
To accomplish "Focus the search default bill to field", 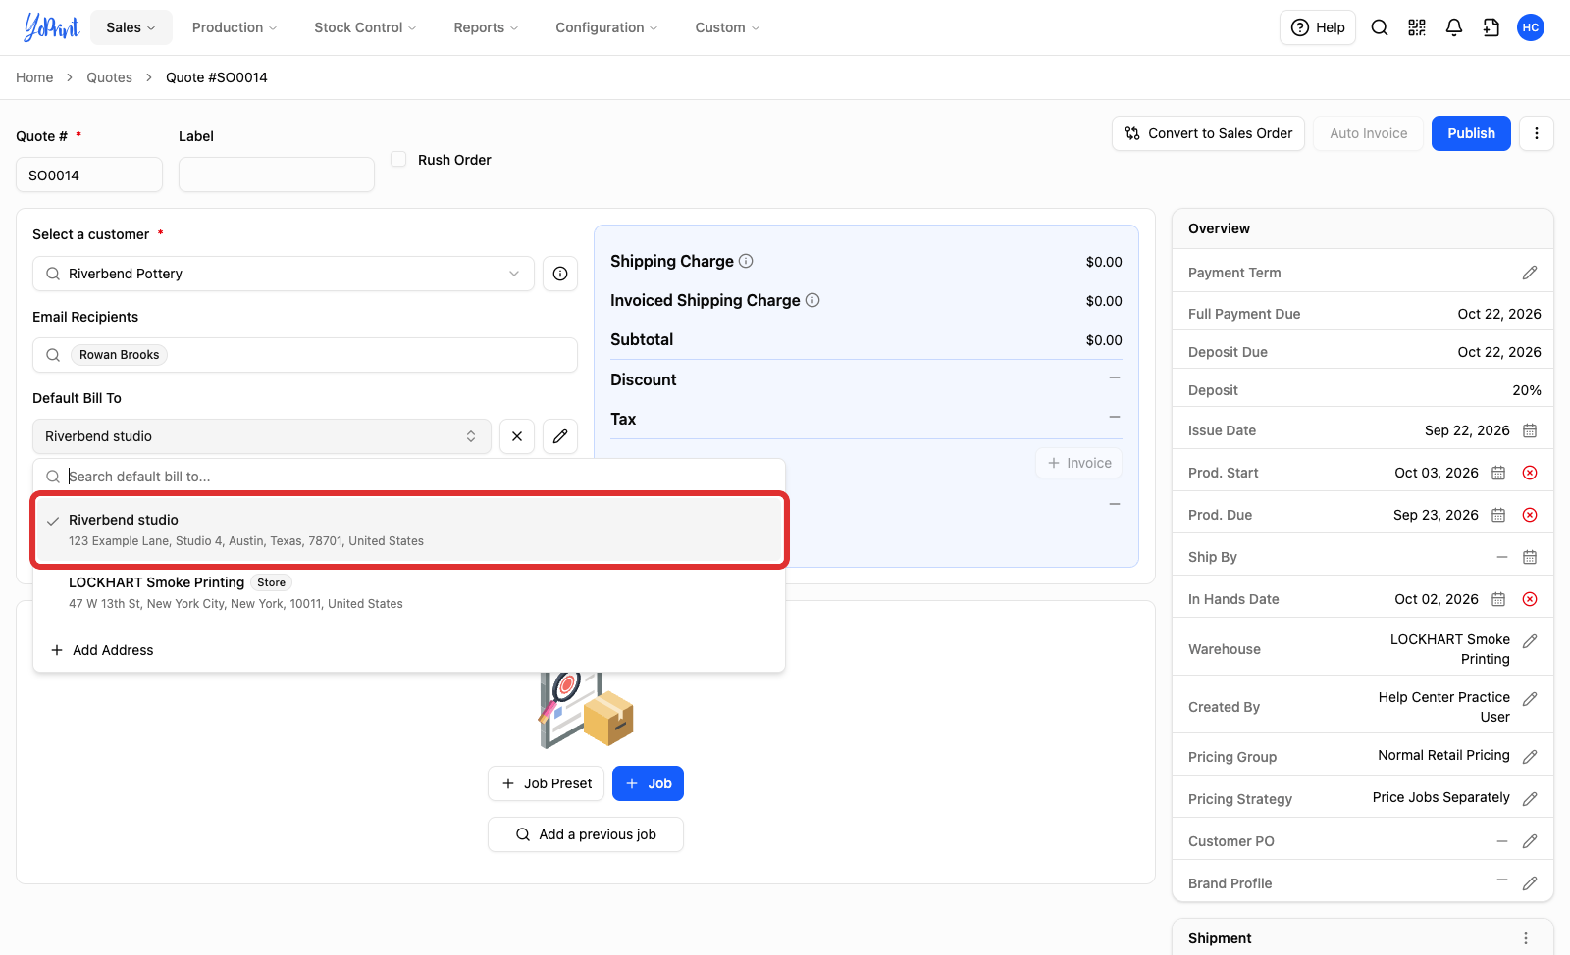I will point(409,477).
